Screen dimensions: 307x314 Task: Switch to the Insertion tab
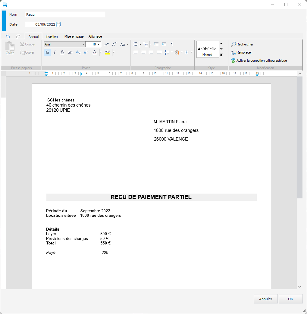pos(52,36)
